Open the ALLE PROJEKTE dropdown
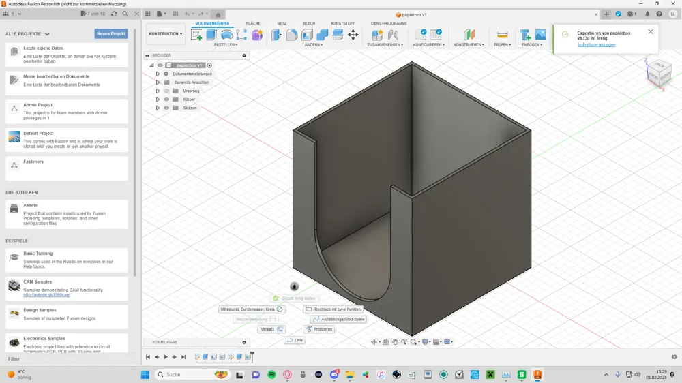 (x=27, y=34)
